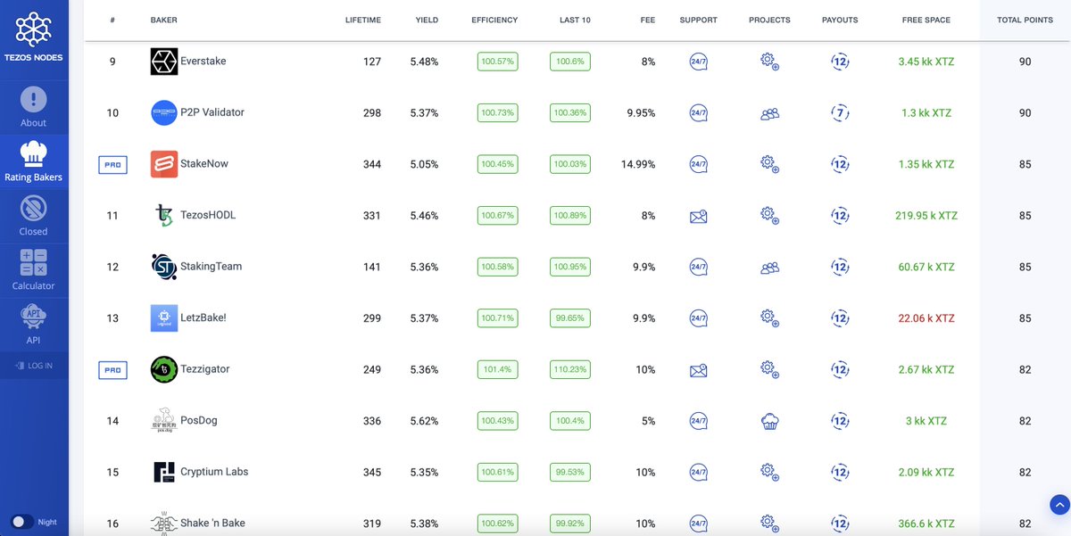The height and width of the screenshot is (536, 1071).
Task: Click P2P Validator projects people icon
Action: pos(769,113)
